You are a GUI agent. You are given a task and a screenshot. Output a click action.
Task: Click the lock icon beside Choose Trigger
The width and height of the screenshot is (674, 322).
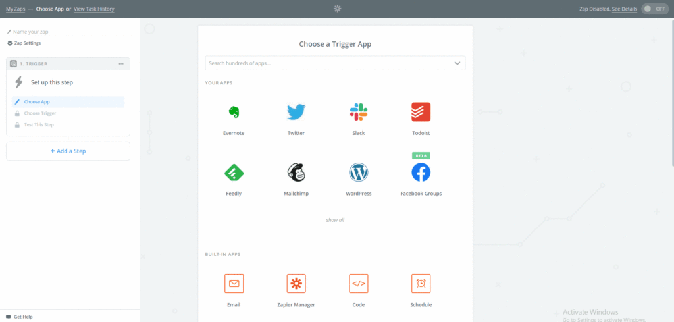pos(17,113)
